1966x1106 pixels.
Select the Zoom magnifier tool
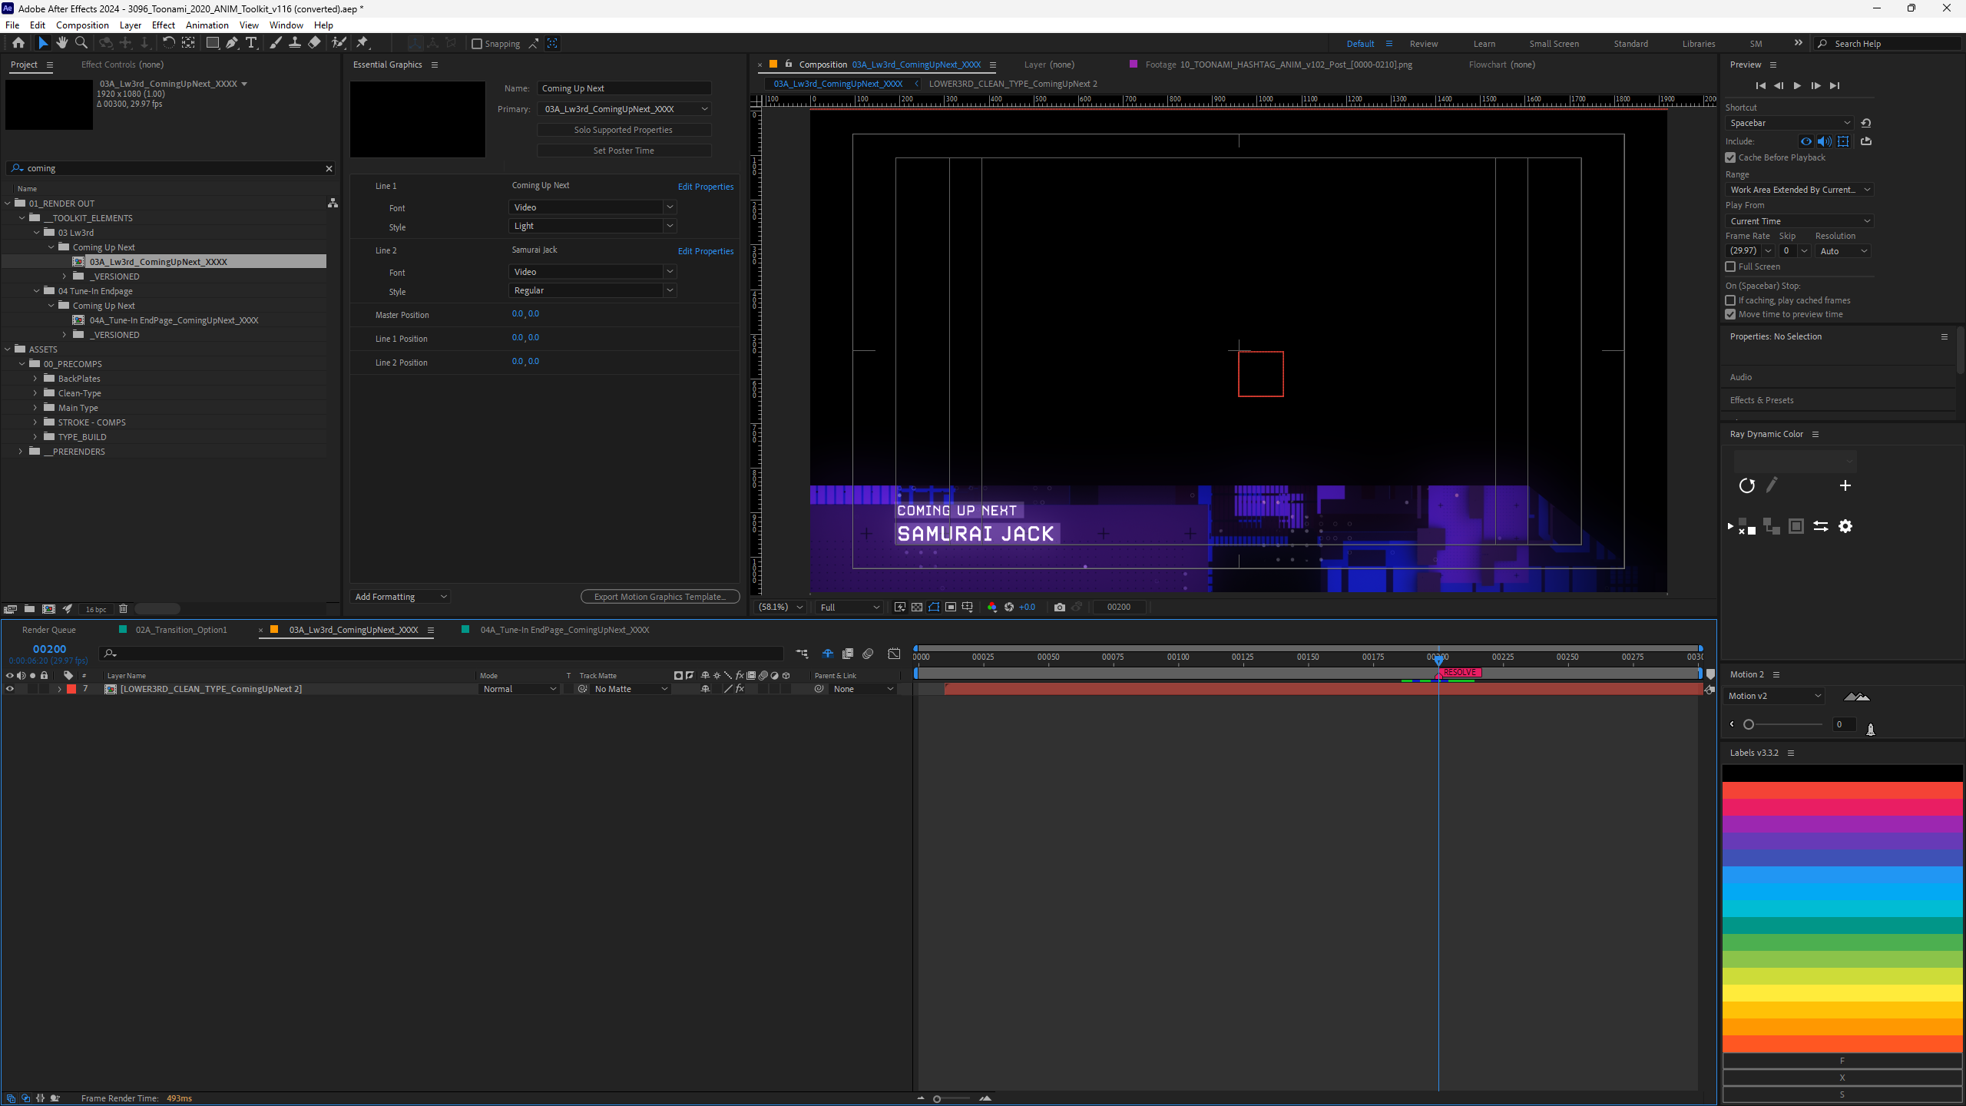pos(81,43)
